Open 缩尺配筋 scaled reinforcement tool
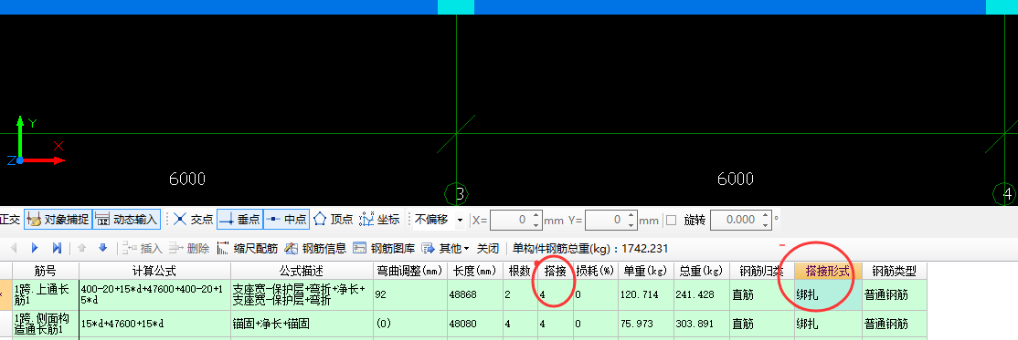The height and width of the screenshot is (340, 1018). coord(247,248)
